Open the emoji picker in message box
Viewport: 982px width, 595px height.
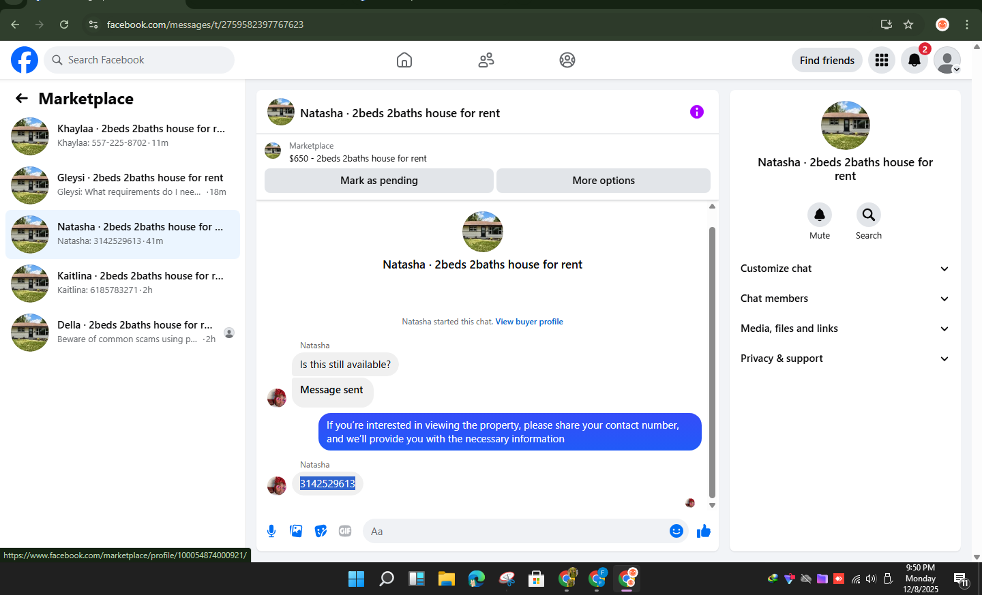676,531
